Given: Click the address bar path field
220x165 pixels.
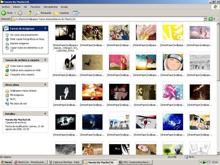Looking at the screenshot, I should point(108,19).
